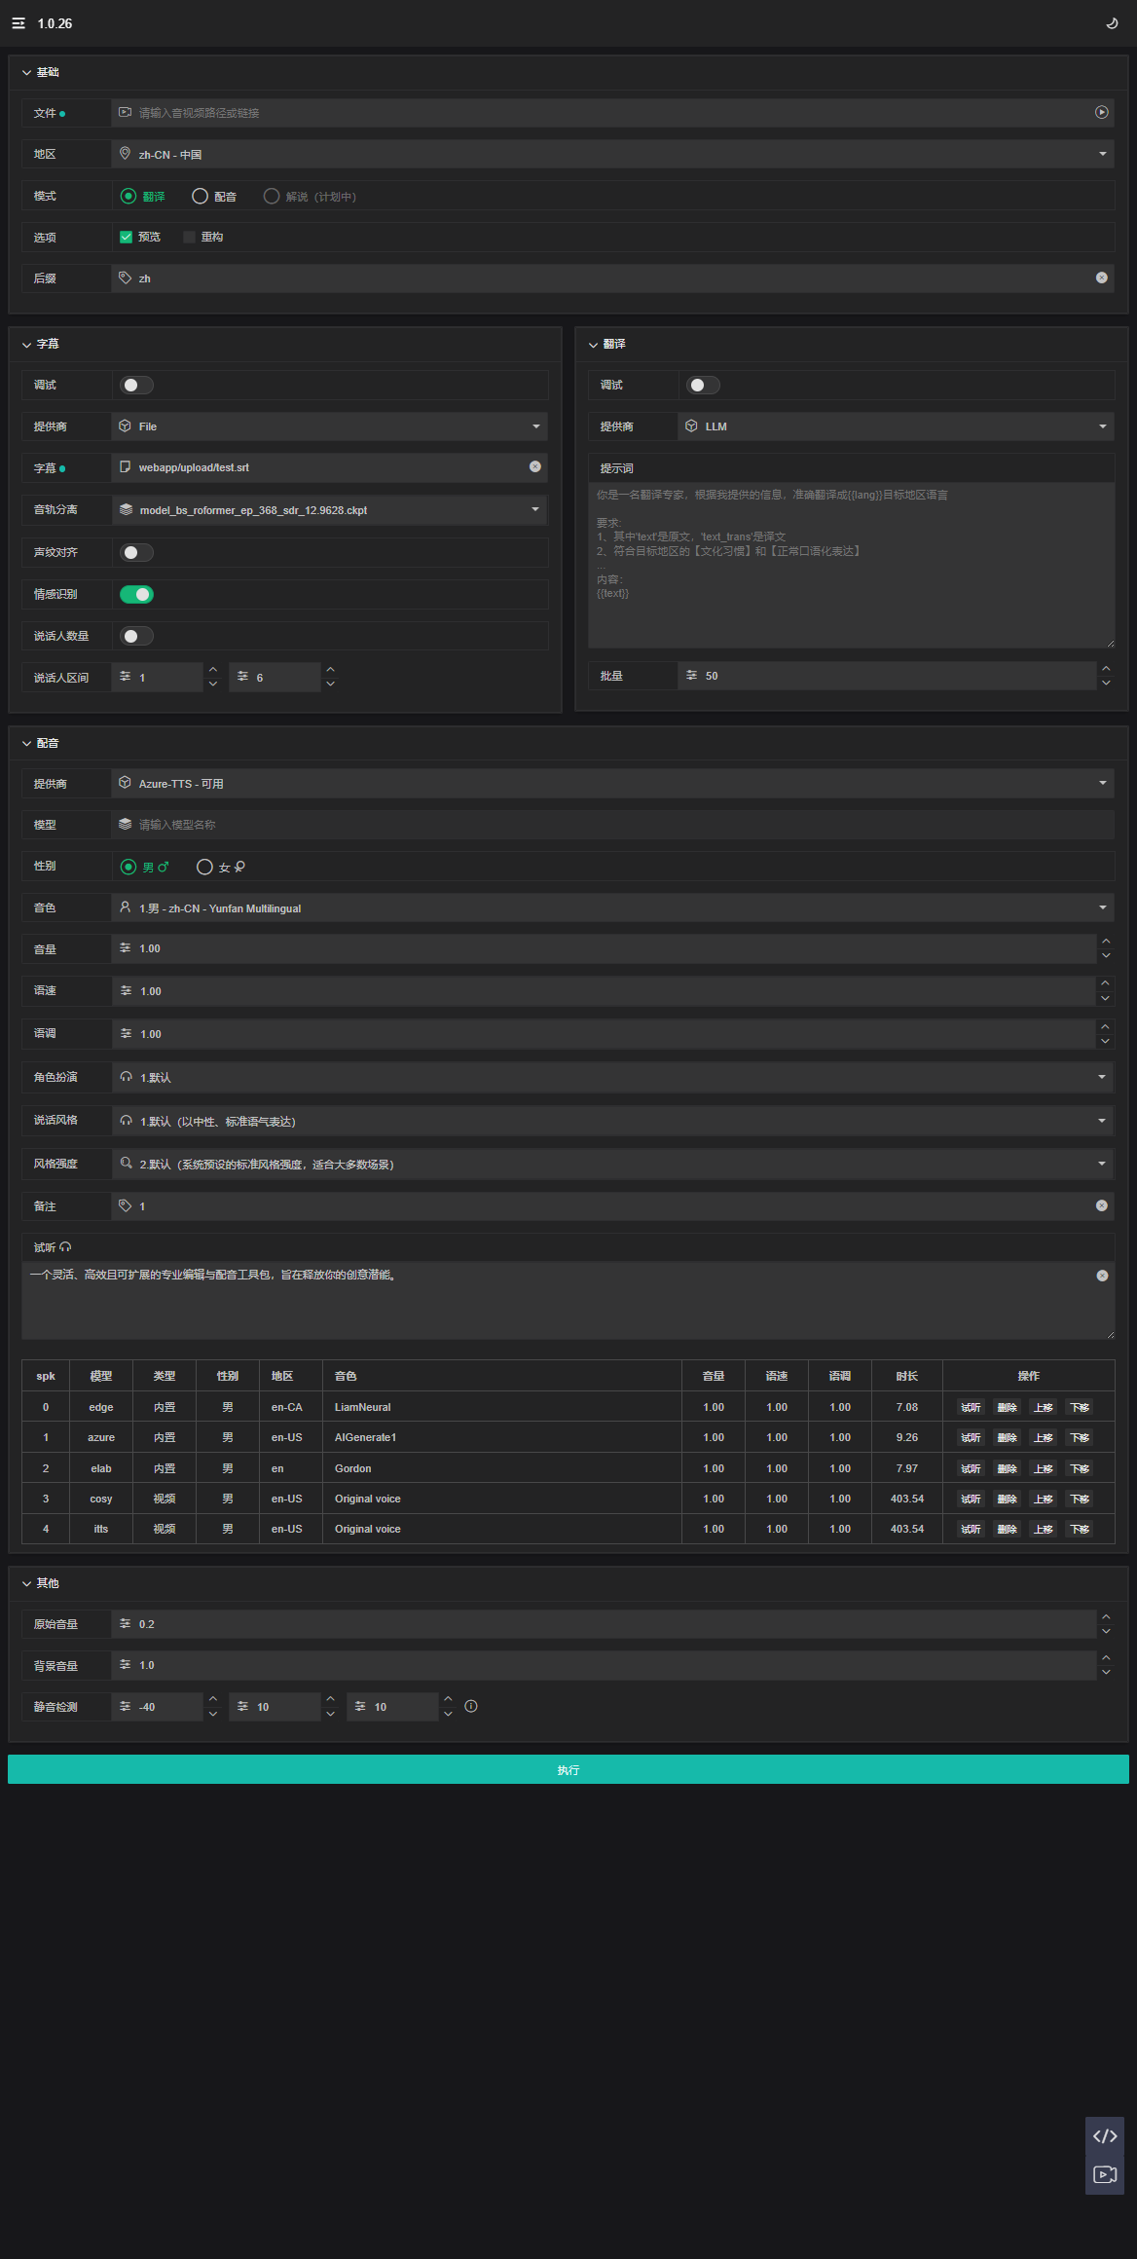This screenshot has width=1137, height=2259.
Task: Disable the emotion recognition switch
Action: coord(136,594)
